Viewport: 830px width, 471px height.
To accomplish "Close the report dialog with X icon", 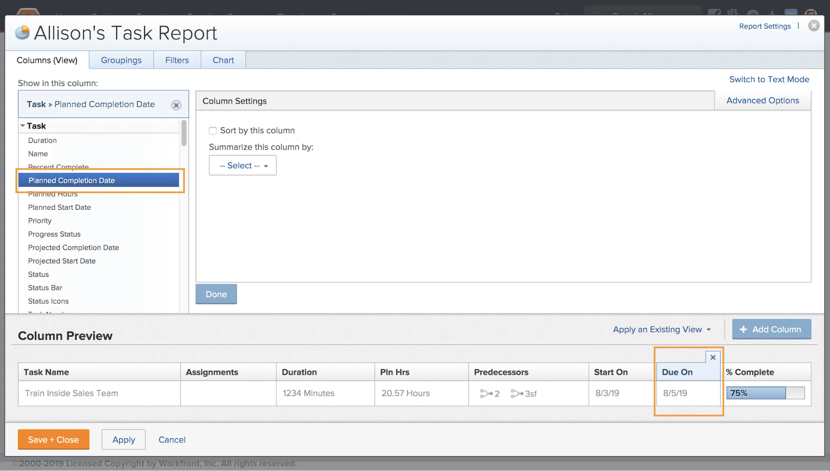I will pyautogui.click(x=813, y=26).
